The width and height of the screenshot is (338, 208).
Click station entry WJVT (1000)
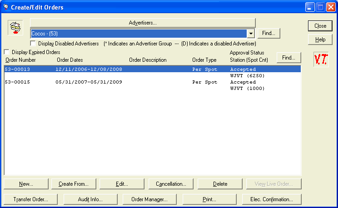coord(247,89)
